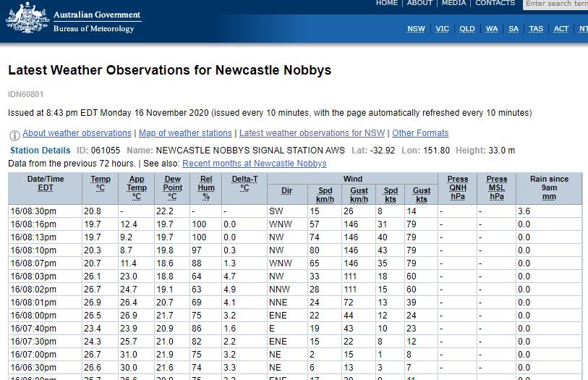The image size is (588, 380).
Task: Open the CONTACTS page
Action: pyautogui.click(x=495, y=4)
